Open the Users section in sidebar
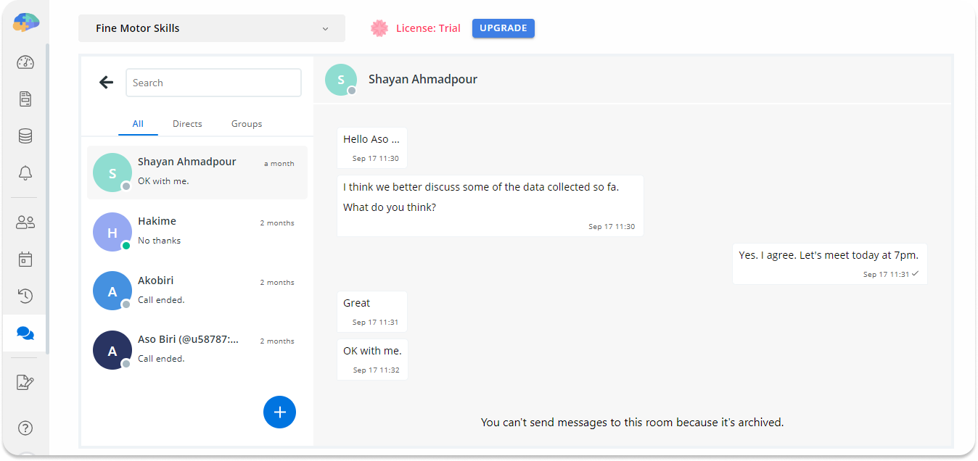The image size is (978, 461). [25, 222]
